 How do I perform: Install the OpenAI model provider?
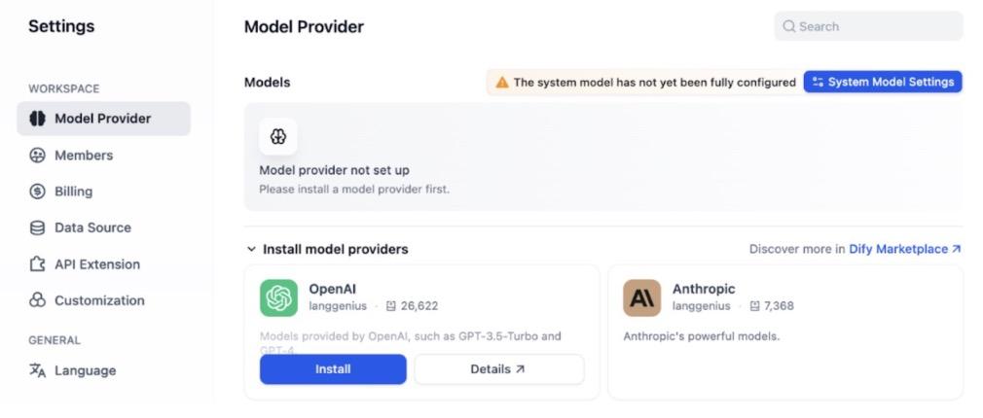click(x=333, y=369)
